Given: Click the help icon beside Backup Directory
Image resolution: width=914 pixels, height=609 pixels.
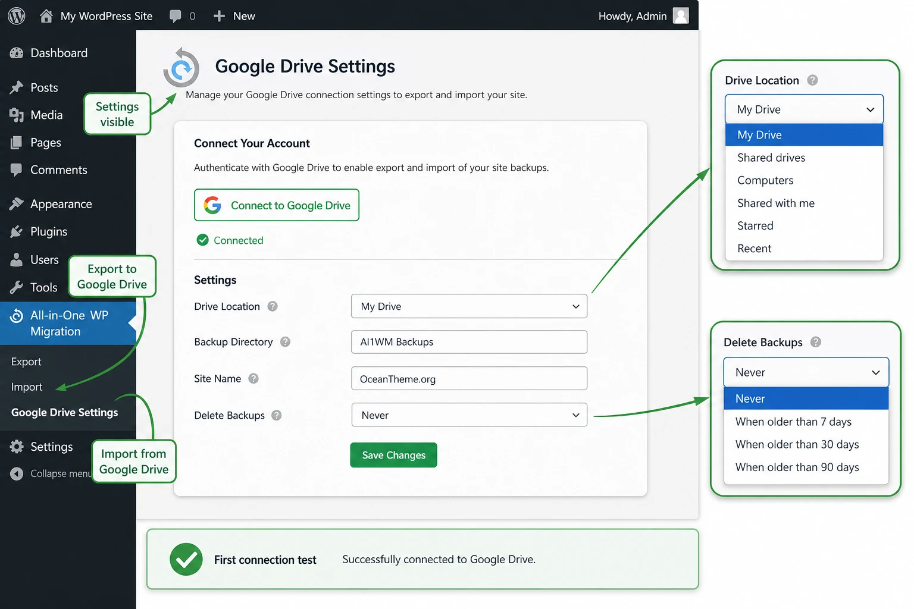Looking at the screenshot, I should (285, 342).
